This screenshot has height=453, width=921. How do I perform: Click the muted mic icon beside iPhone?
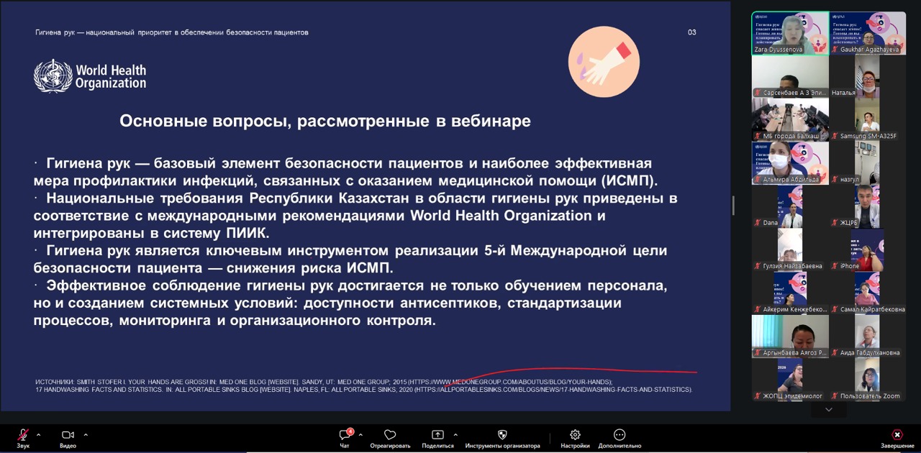click(x=835, y=266)
